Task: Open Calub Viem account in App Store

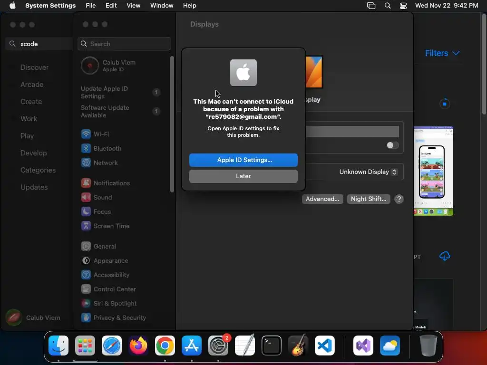Action: 34,317
